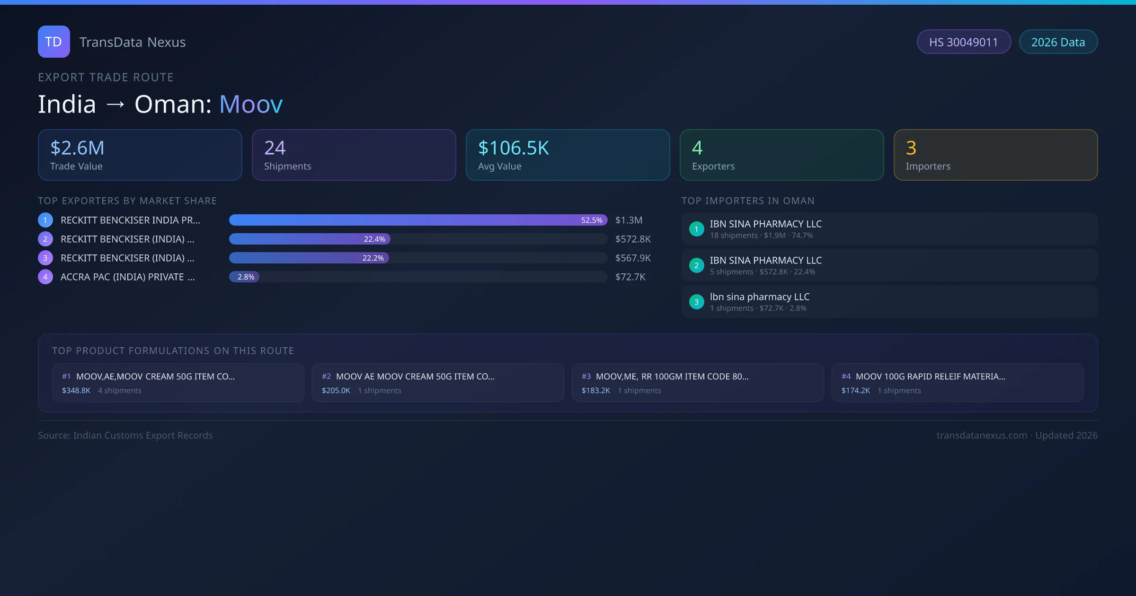Click importer rank 2 green badge
1136x596 pixels.
click(x=696, y=265)
